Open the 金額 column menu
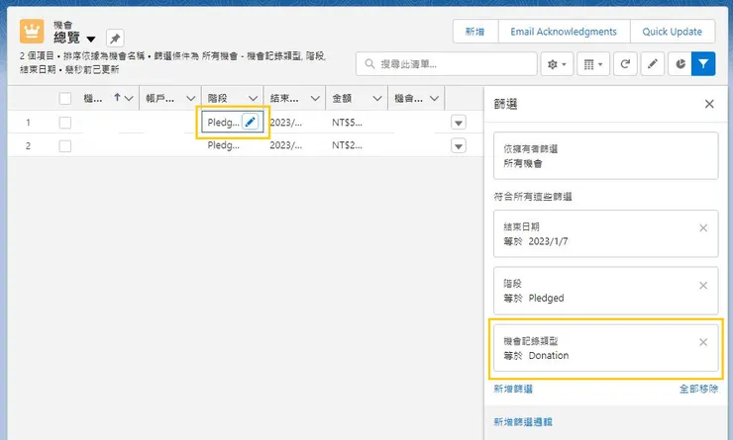This screenshot has width=733, height=440. (377, 99)
